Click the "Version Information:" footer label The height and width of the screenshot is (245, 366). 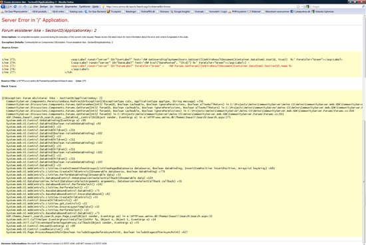14,244
